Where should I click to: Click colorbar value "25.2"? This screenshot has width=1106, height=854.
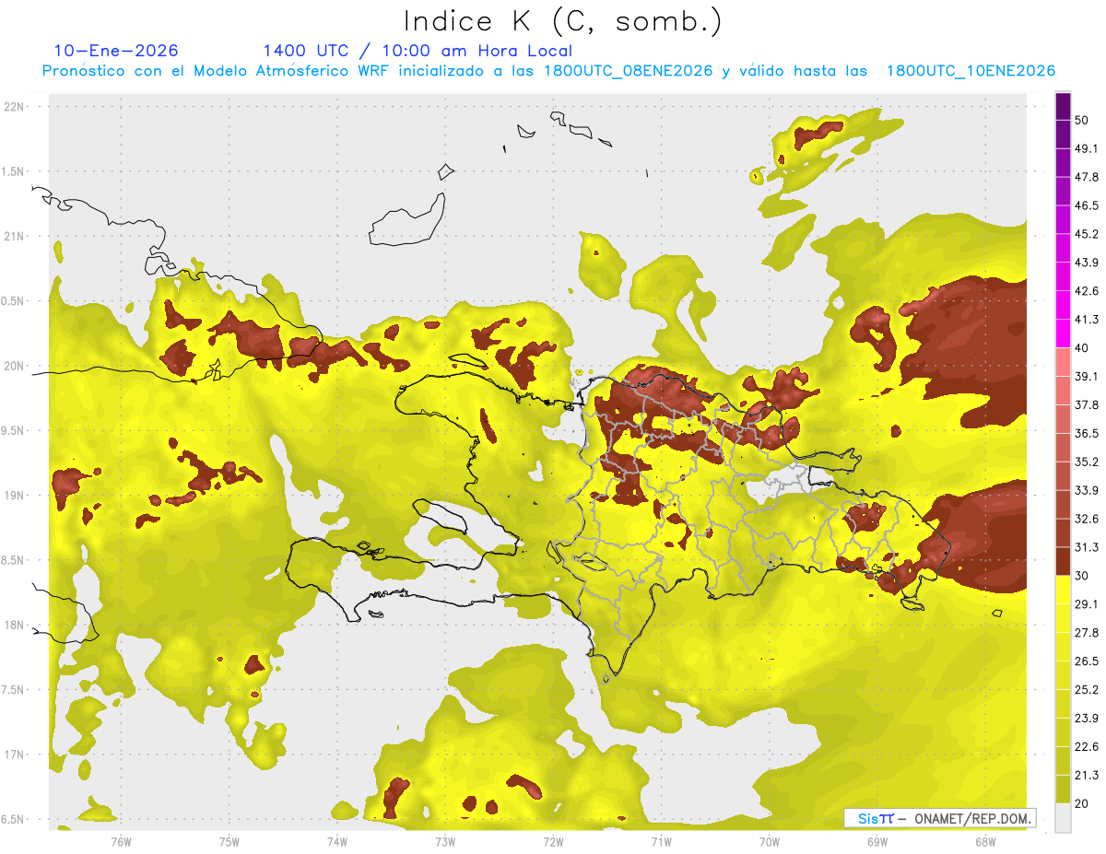coord(1087,690)
